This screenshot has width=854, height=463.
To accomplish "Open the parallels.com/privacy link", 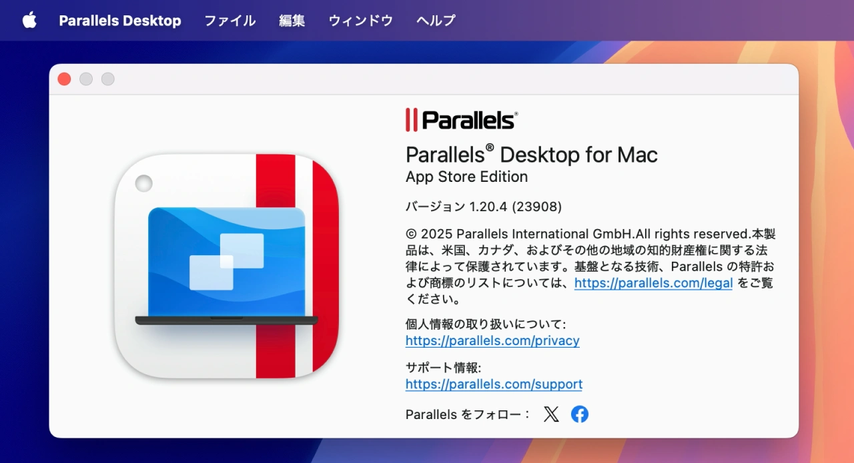I will pyautogui.click(x=492, y=340).
